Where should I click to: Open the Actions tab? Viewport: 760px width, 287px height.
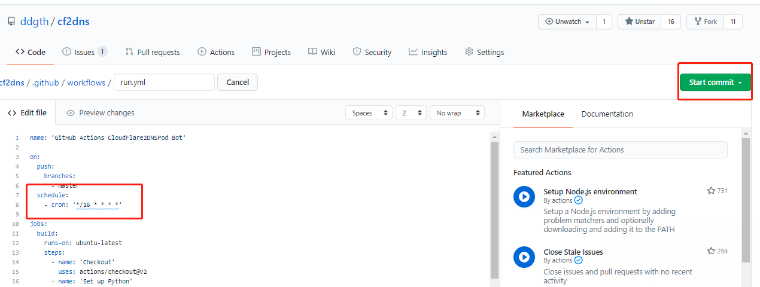215,52
